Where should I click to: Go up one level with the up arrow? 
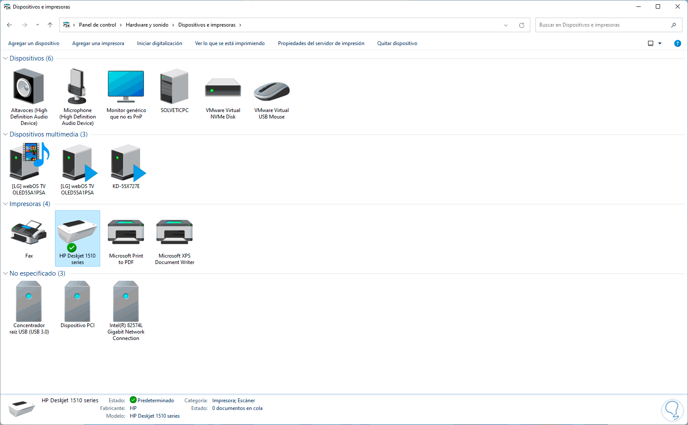pos(50,25)
